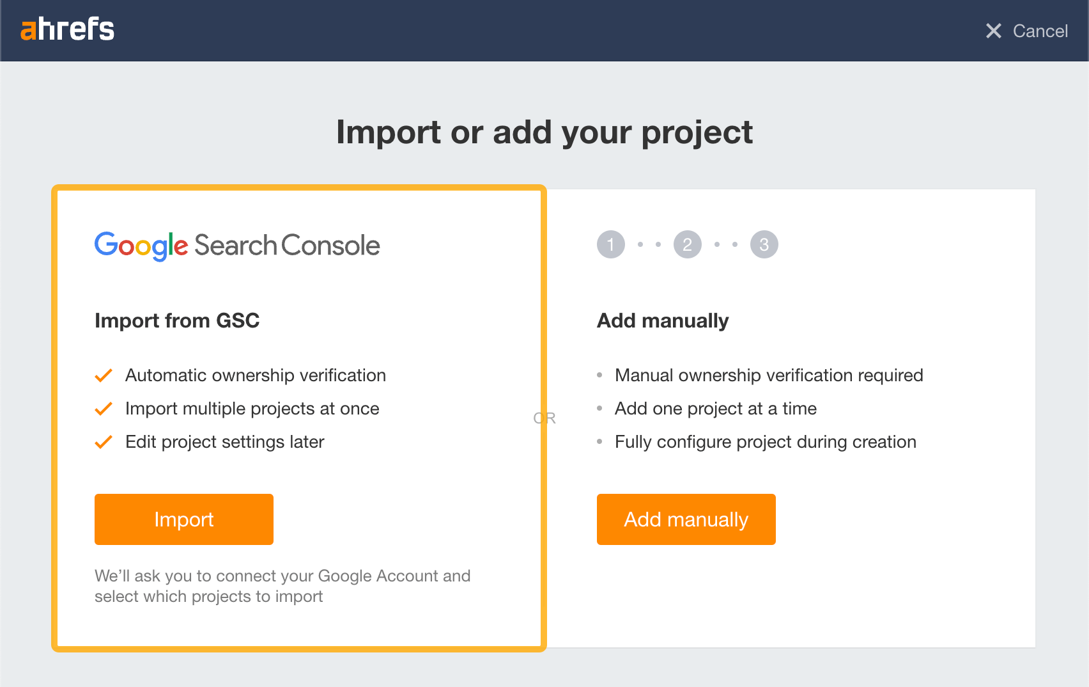Click the OR divider between cards

(544, 417)
